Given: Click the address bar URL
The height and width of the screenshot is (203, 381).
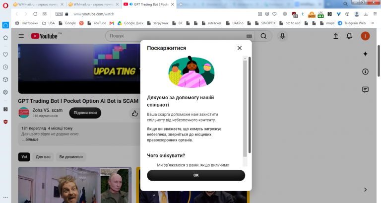Looking at the screenshot, I should (x=94, y=14).
